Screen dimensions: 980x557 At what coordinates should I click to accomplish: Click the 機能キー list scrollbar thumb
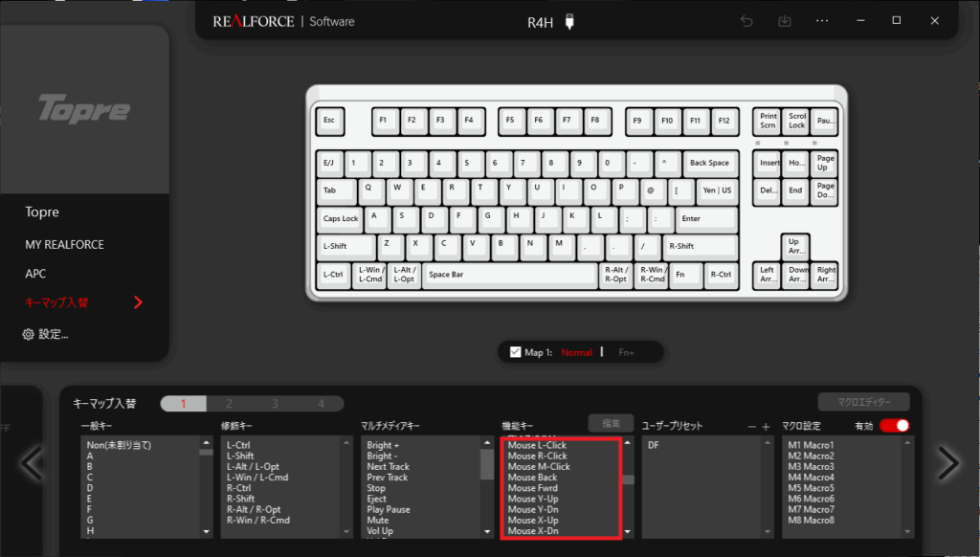click(x=628, y=480)
